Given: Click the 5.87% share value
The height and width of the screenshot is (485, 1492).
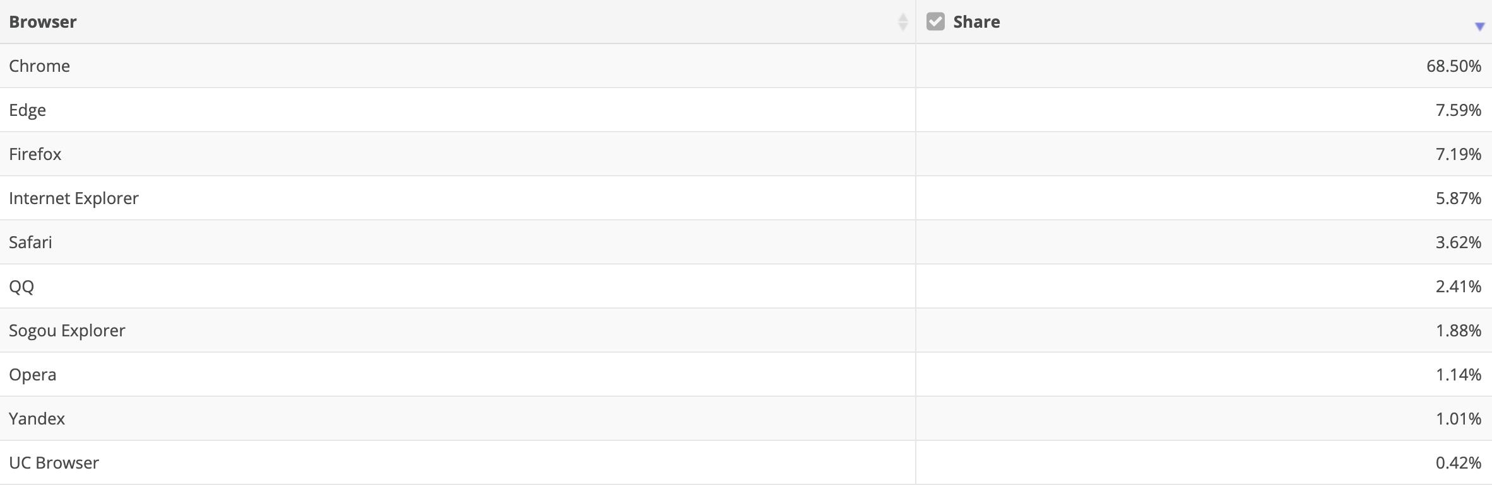Looking at the screenshot, I should 1458,198.
